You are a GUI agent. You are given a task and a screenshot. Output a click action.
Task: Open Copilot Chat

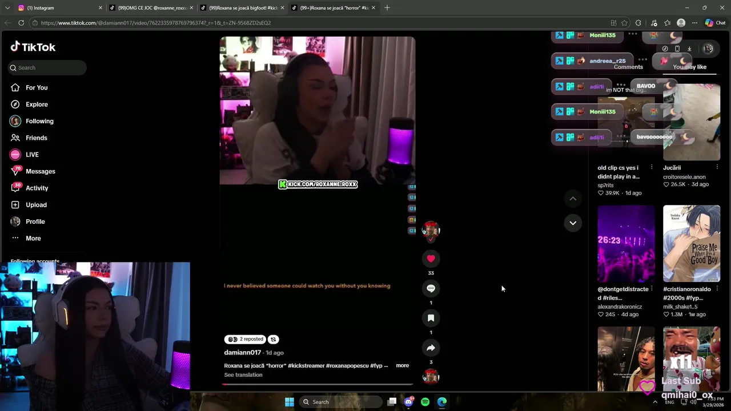[716, 23]
